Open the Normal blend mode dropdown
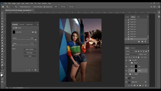The height and width of the screenshot is (91, 161). [x=132, y=54]
